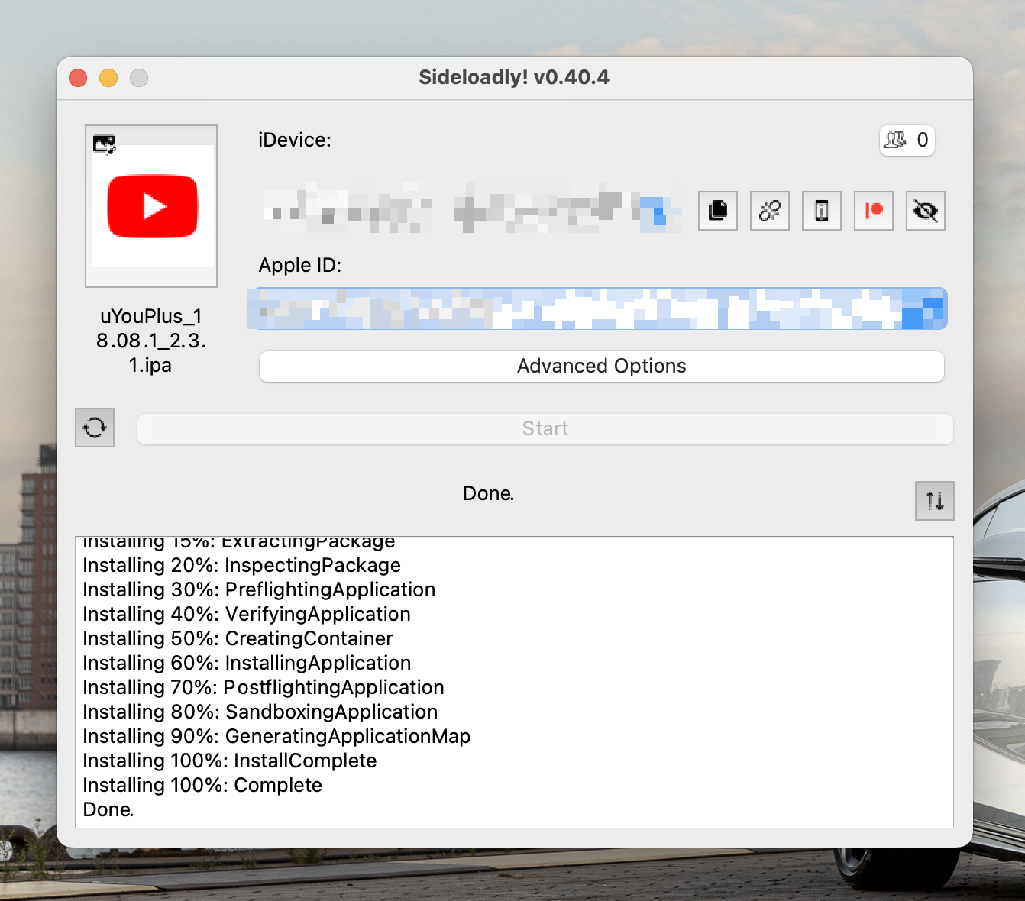Image resolution: width=1025 pixels, height=901 pixels.
Task: Select log line 'Installing 100%: Complete'
Action: tap(202, 785)
